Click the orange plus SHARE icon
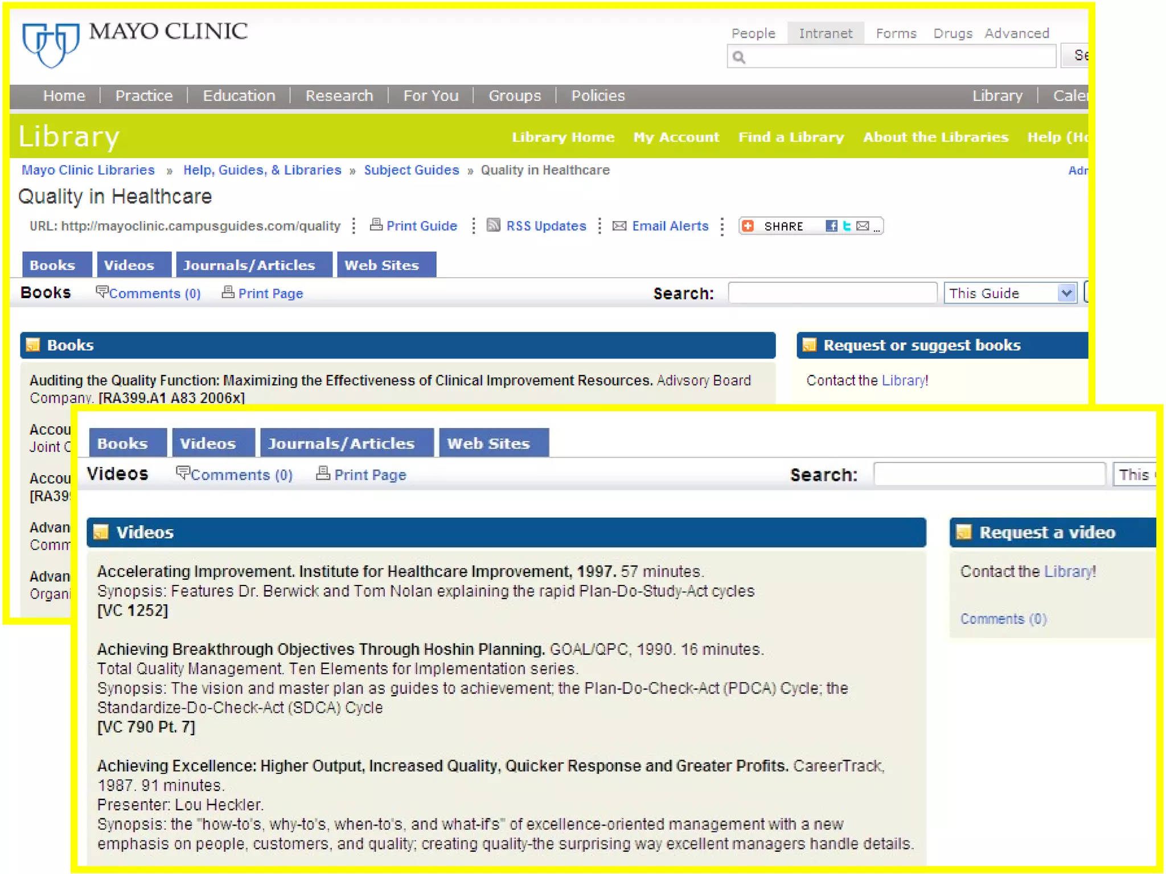This screenshot has width=1166, height=874. pyautogui.click(x=748, y=226)
